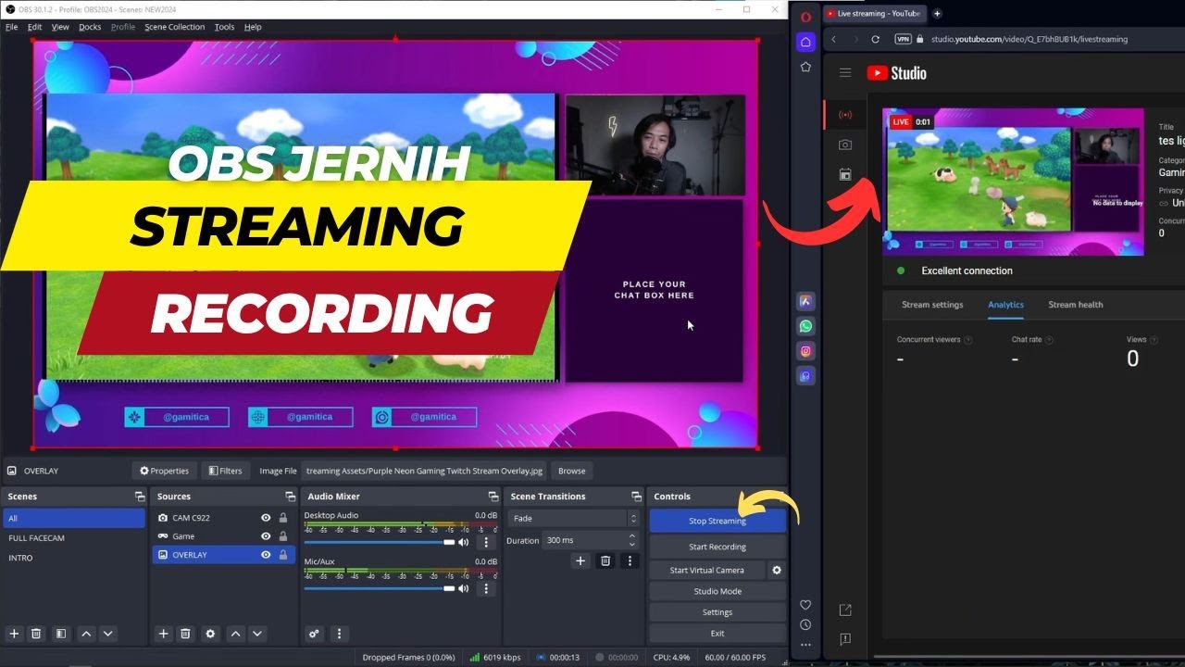Reload the YouTube Studio page

point(875,39)
